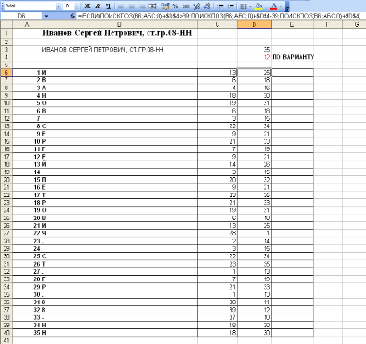Open the Name Box dropdown arrow

tap(46, 16)
